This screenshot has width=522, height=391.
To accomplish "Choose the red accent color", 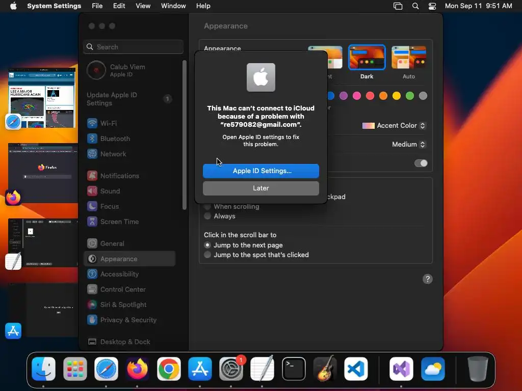I will [370, 96].
